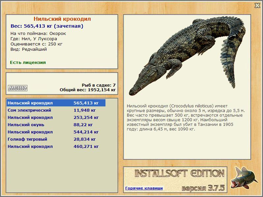263x197 pixels.
Task: Click the Есть лицензия status text
Action: point(28,62)
